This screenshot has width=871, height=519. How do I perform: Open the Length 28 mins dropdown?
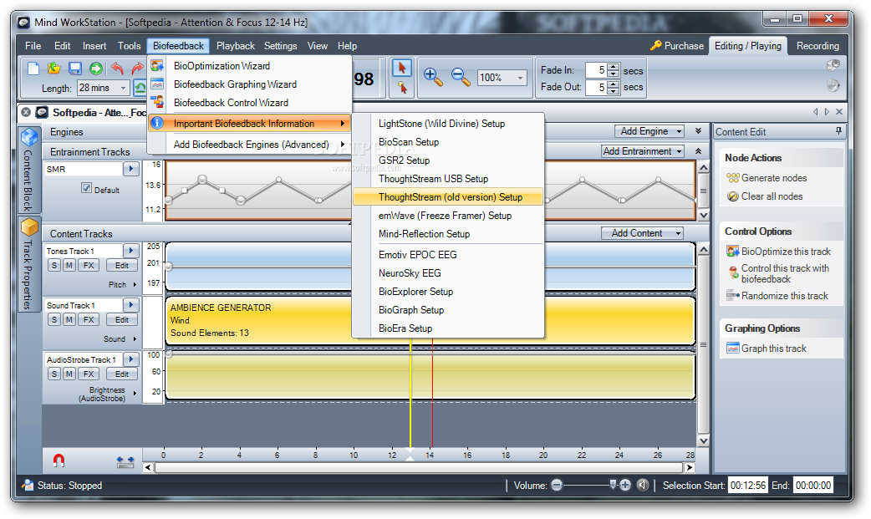coord(123,88)
